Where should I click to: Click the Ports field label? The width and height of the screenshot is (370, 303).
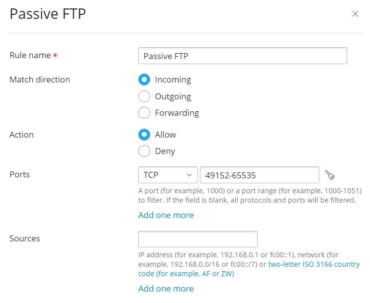coord(19,174)
